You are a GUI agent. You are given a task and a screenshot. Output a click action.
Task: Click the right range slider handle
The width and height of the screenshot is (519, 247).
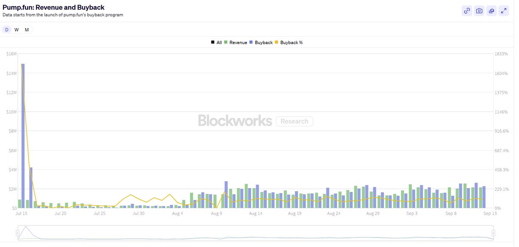pos(493,233)
